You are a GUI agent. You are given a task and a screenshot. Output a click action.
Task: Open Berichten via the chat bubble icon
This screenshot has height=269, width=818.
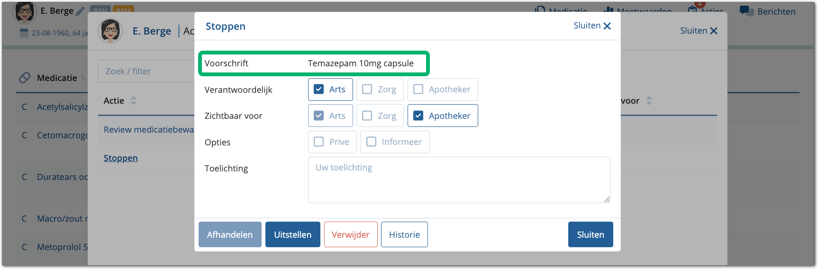coord(746,11)
